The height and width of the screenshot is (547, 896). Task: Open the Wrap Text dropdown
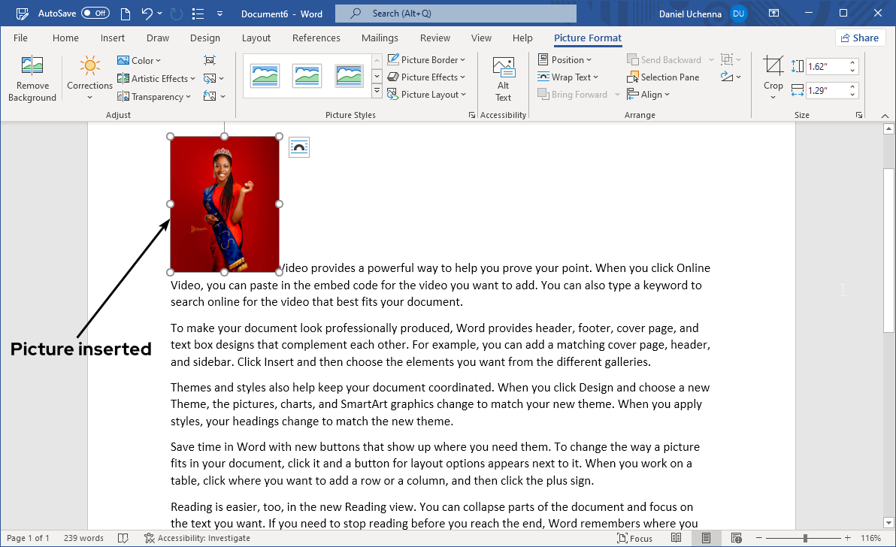click(569, 77)
